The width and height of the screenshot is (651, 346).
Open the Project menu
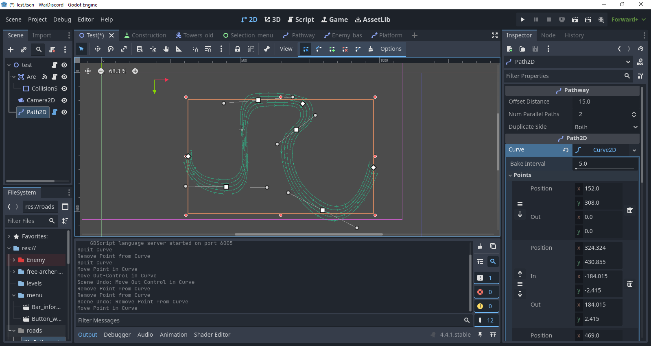[37, 19]
